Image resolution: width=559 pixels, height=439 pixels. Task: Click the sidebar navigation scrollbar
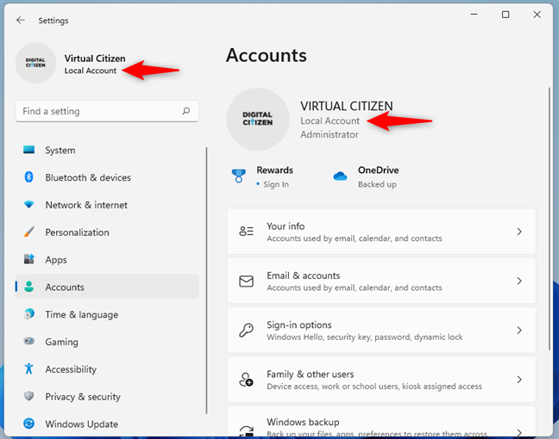[206, 281]
